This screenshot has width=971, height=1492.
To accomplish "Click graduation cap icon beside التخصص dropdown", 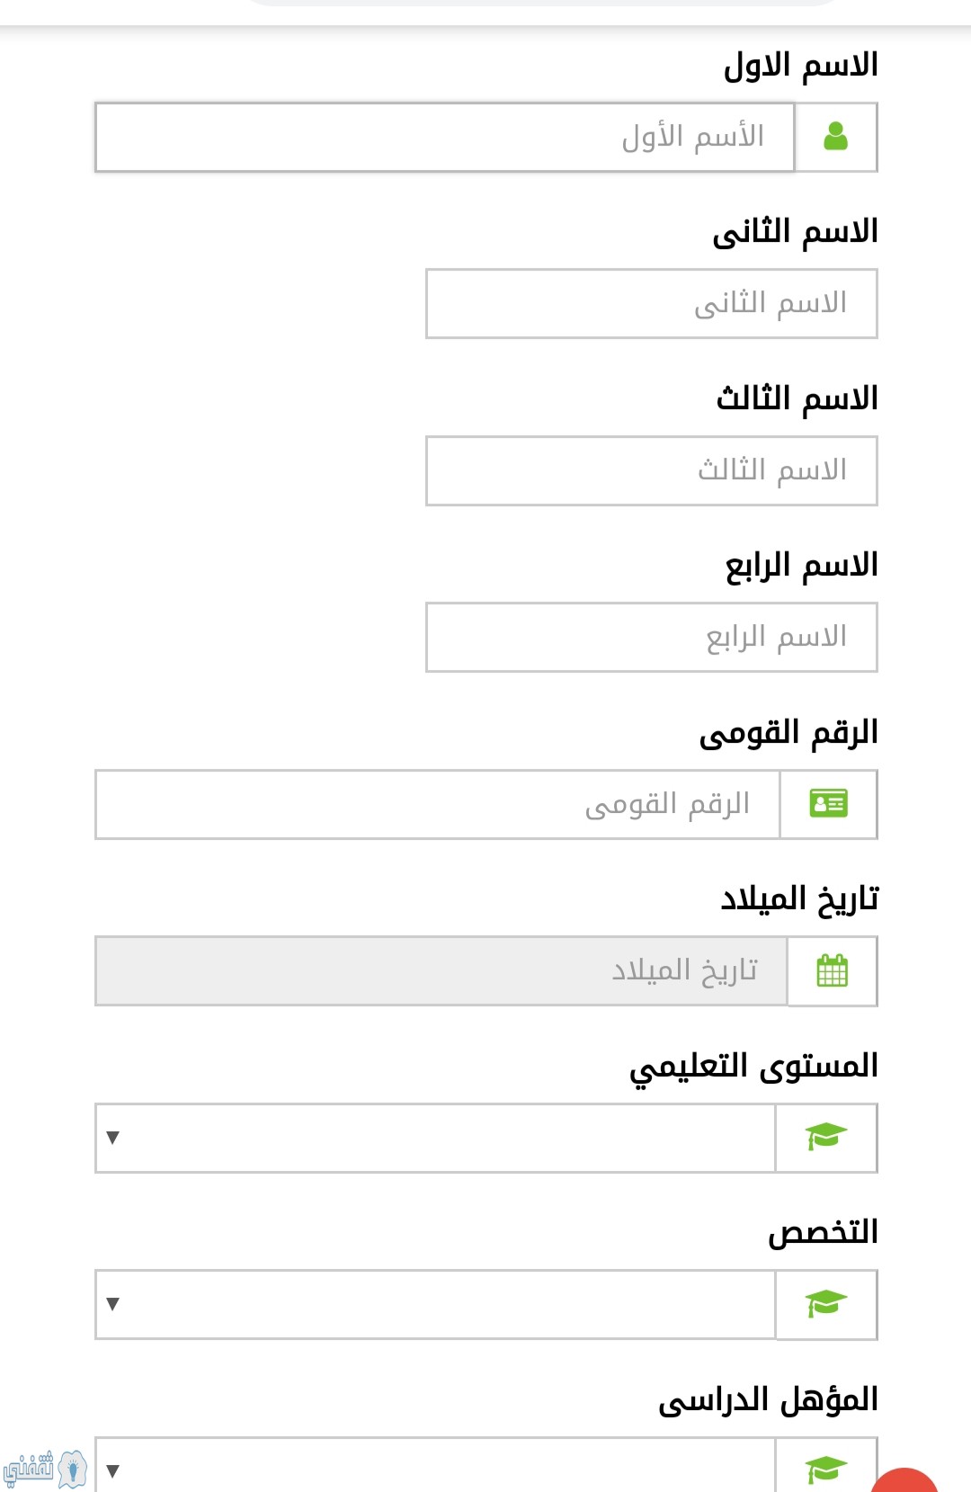I will (826, 1303).
